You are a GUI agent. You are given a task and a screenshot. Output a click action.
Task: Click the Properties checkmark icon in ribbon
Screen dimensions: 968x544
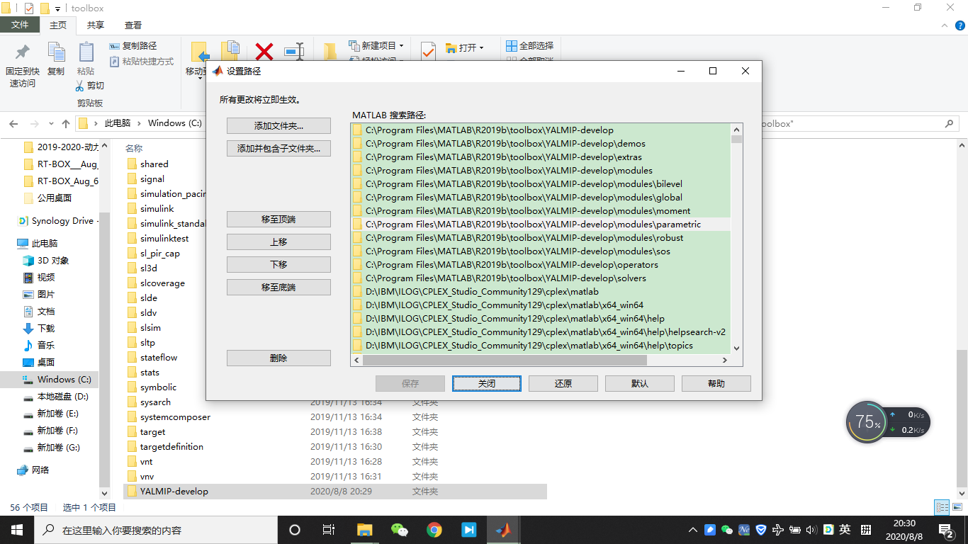(x=428, y=51)
